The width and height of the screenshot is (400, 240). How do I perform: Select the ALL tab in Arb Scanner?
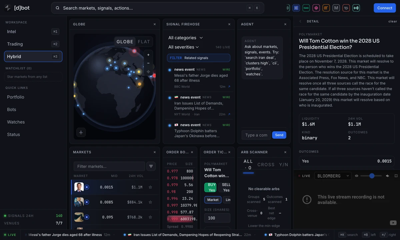(x=248, y=165)
